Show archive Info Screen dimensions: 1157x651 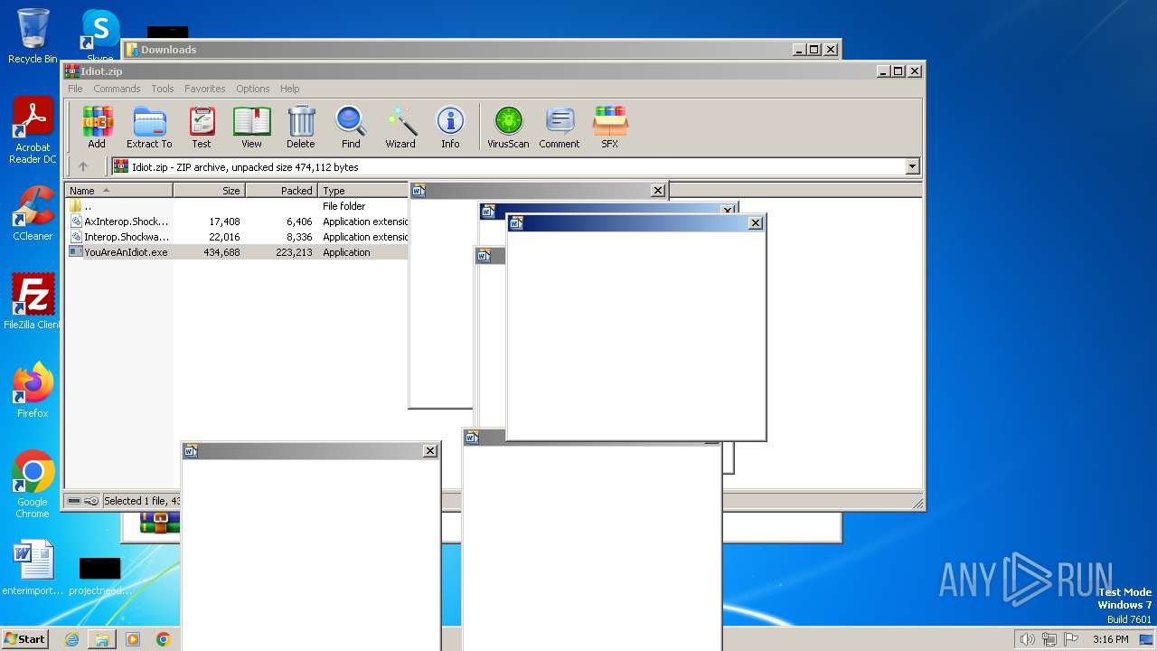pyautogui.click(x=450, y=127)
